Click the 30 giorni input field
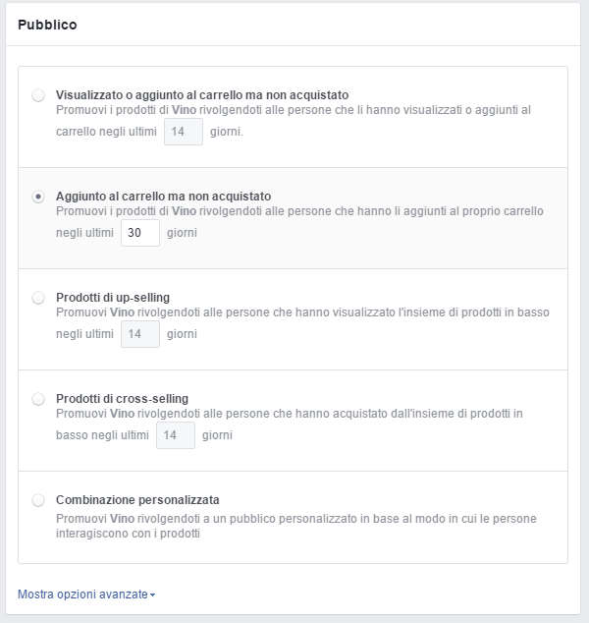This screenshot has height=623, width=589. coord(140,233)
